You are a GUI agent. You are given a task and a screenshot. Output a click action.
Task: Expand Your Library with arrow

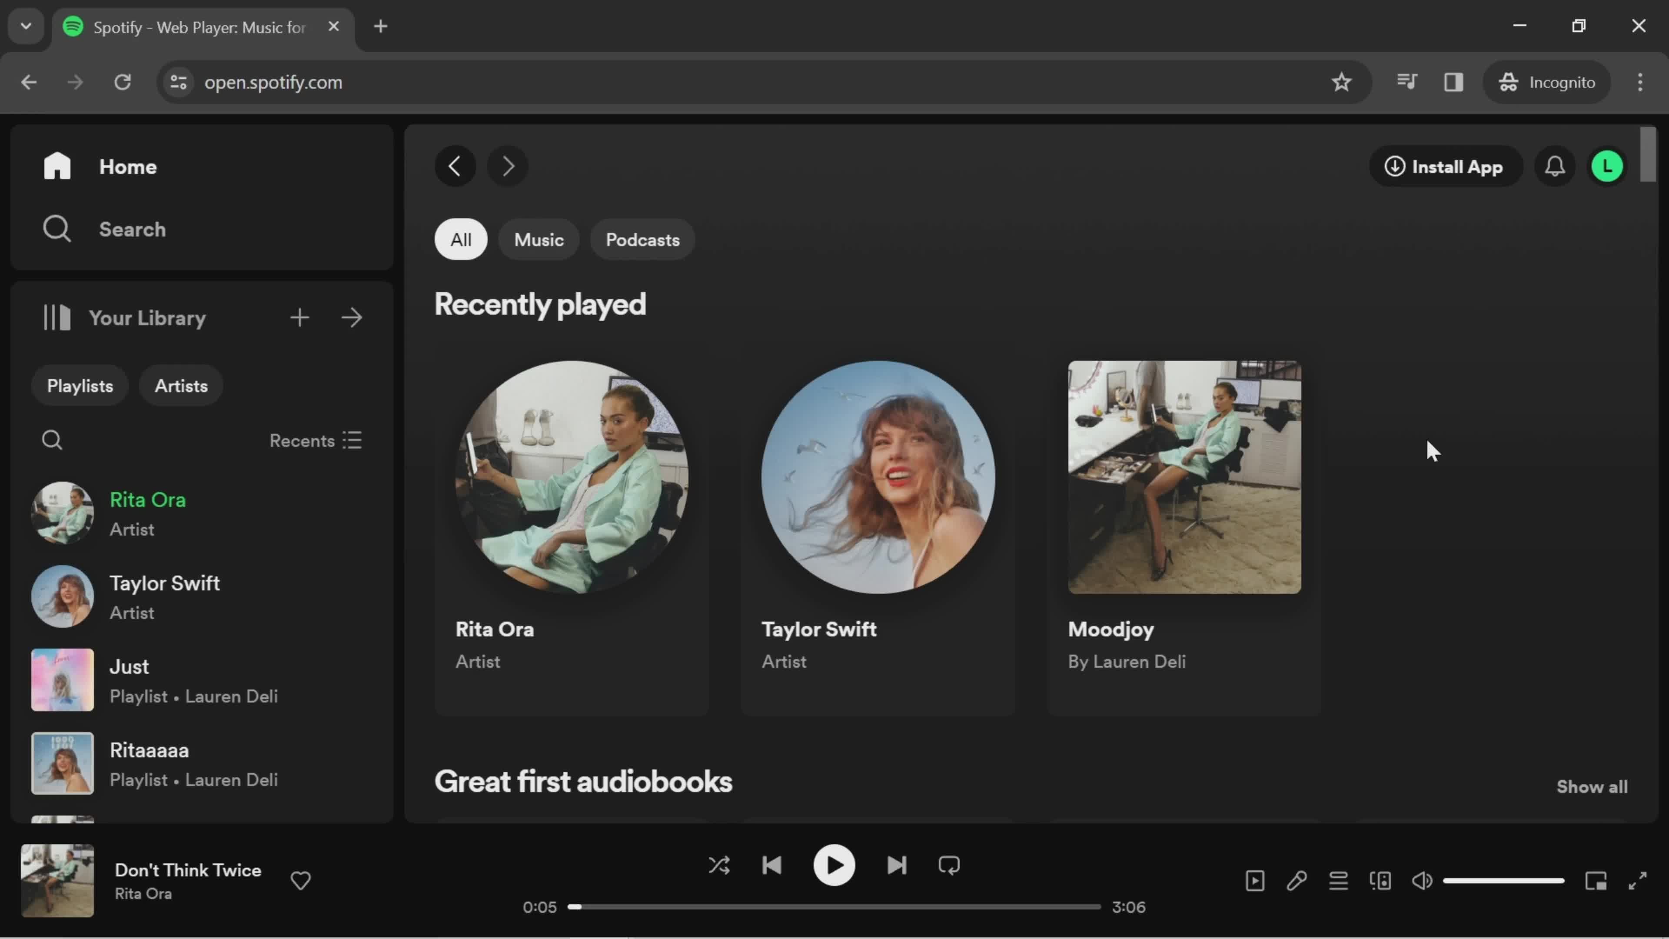pos(352,317)
